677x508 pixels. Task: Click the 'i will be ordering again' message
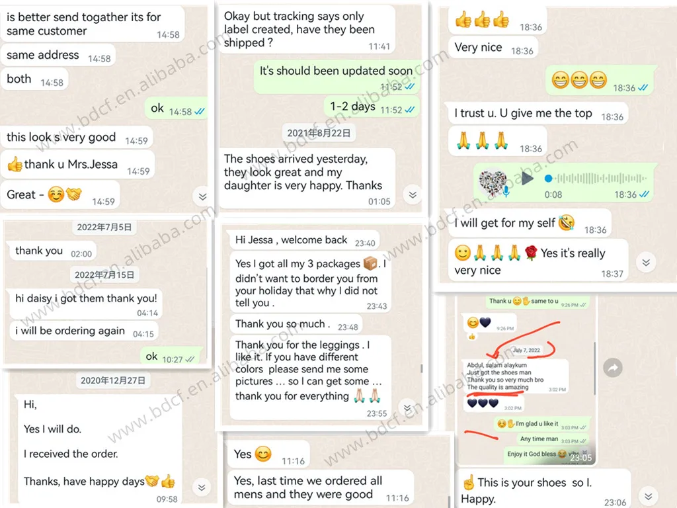[x=85, y=331]
